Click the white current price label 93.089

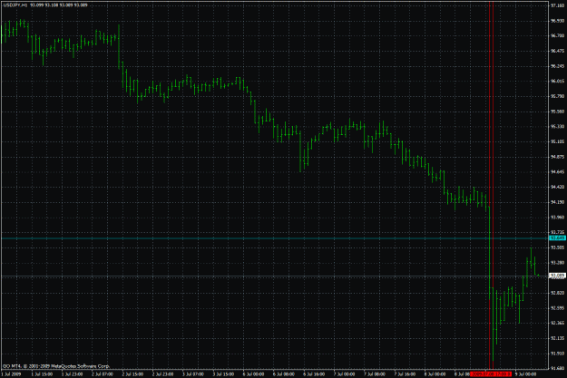(x=557, y=276)
